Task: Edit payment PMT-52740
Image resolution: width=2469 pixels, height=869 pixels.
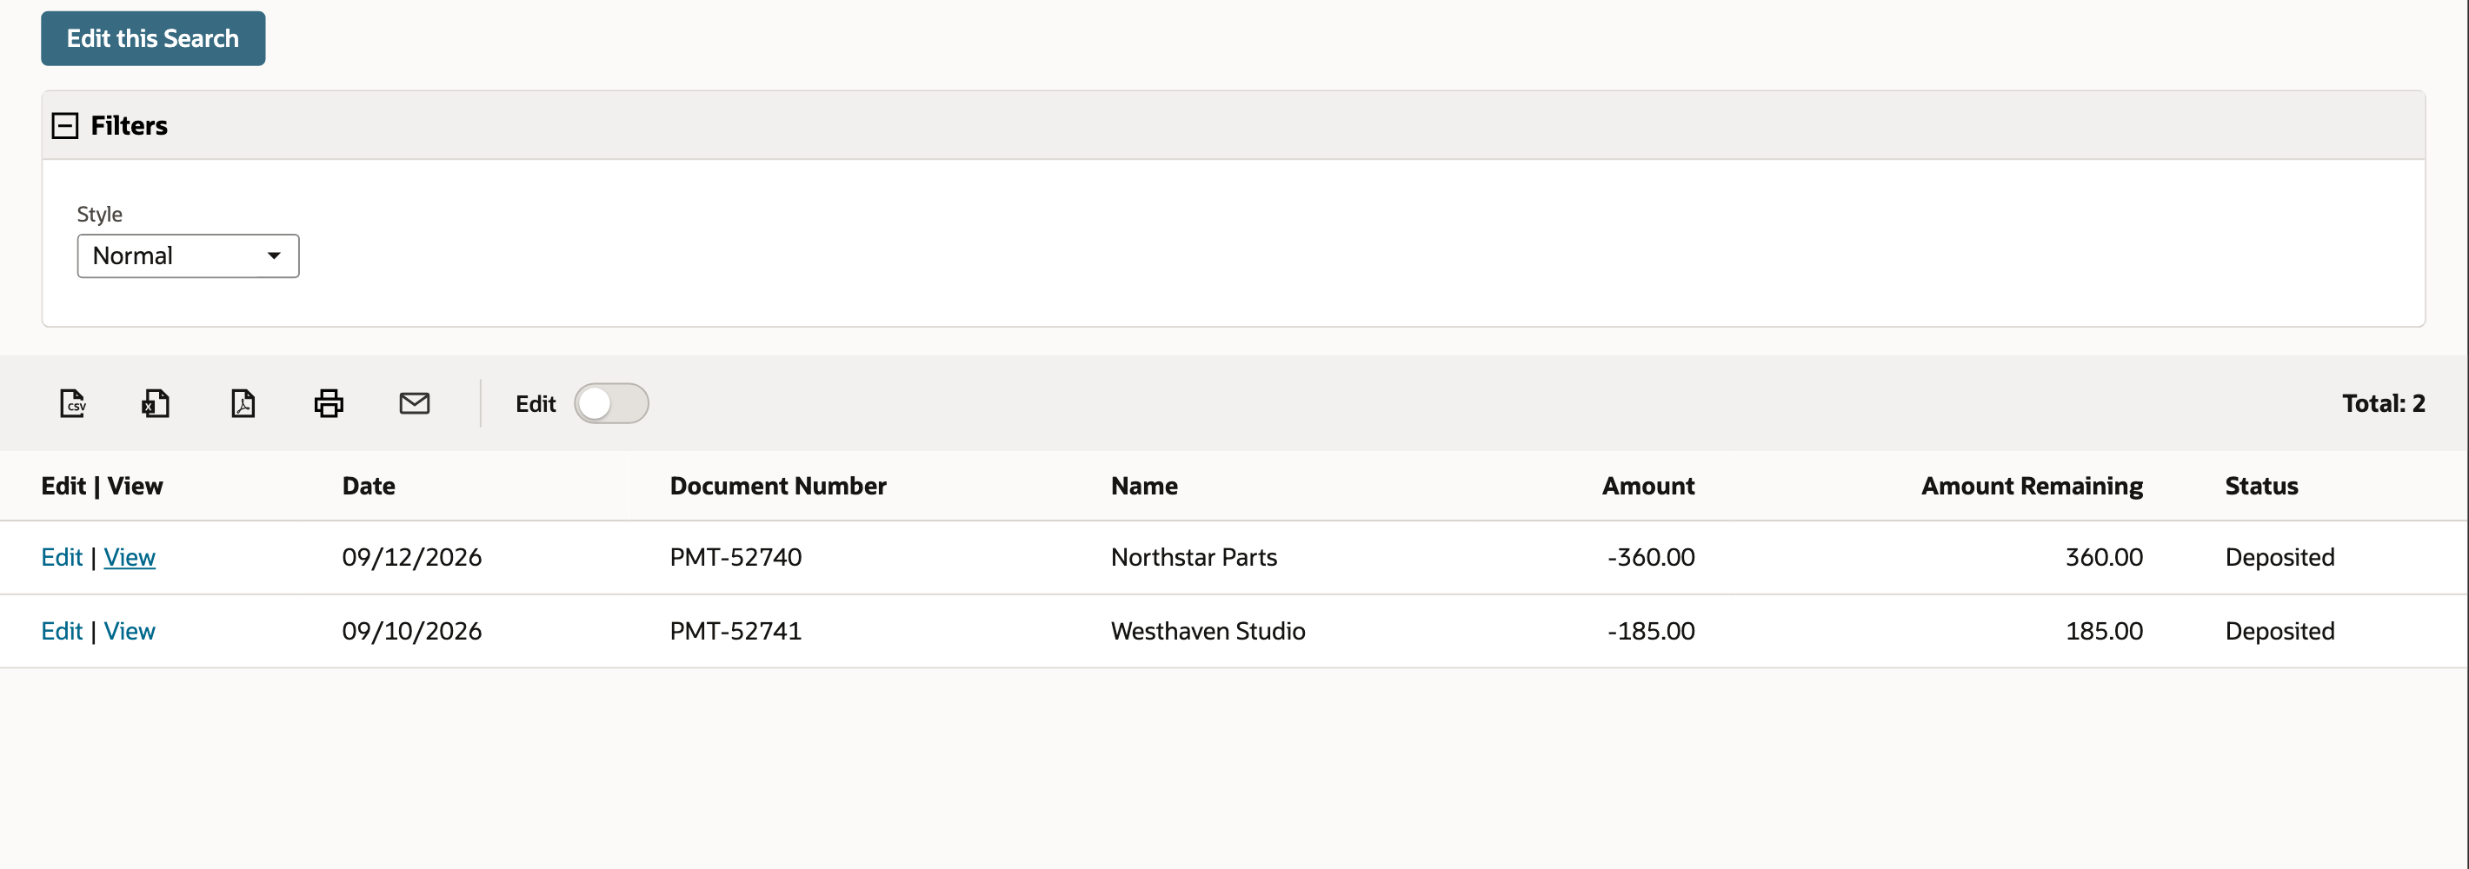Action: tap(62, 557)
